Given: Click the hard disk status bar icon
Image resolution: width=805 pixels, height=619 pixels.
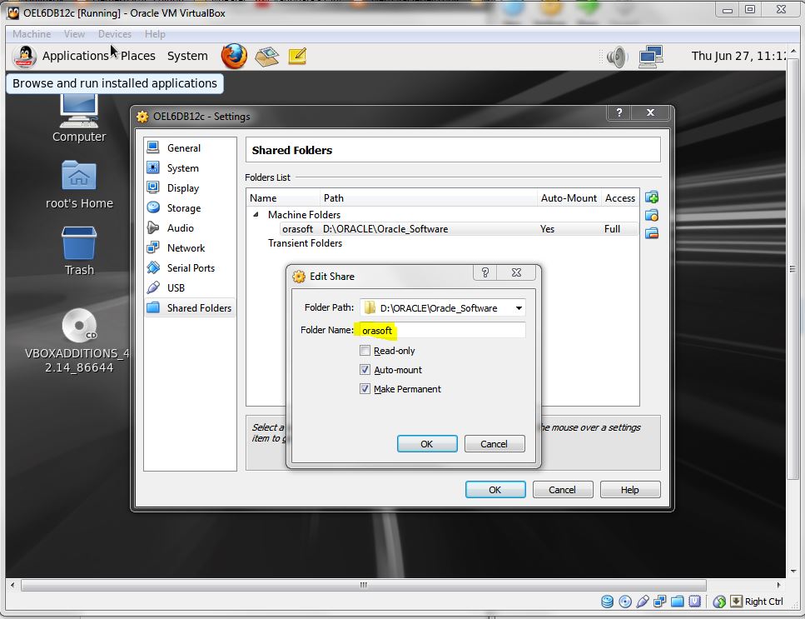Looking at the screenshot, I should point(608,602).
